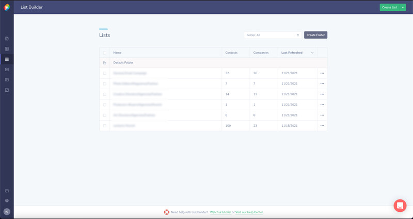Screen dimensions: 413x219
Task: Click the sort chevron next to Last Refreshed
Action: tap(312, 53)
